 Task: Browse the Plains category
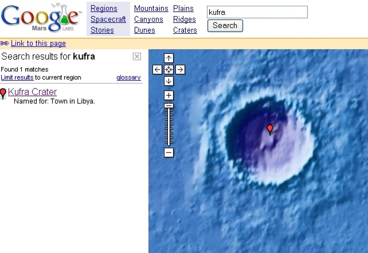183,8
